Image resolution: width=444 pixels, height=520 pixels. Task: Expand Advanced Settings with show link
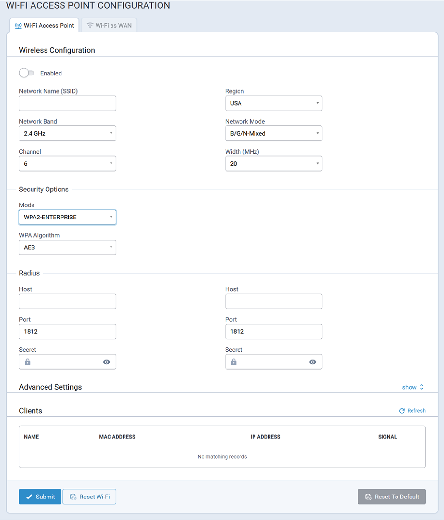click(x=409, y=387)
